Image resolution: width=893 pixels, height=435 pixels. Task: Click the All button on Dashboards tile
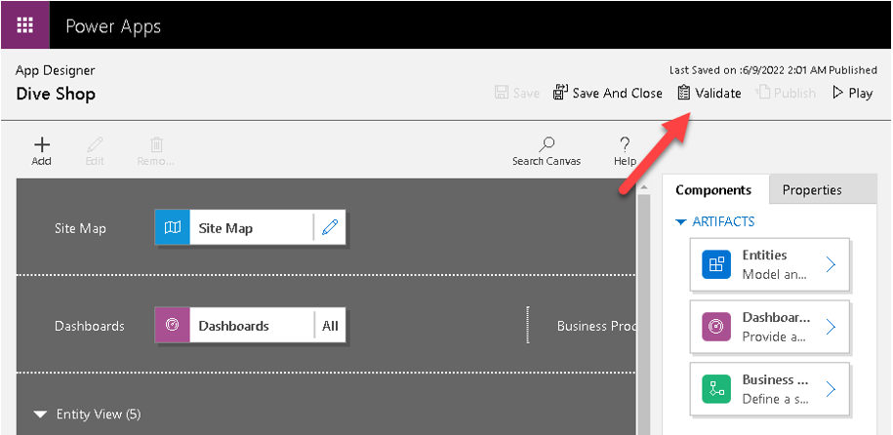[x=330, y=326]
